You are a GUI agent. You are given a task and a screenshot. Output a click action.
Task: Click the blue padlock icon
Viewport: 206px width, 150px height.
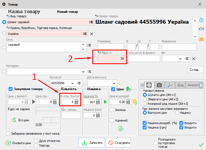[201, 20]
